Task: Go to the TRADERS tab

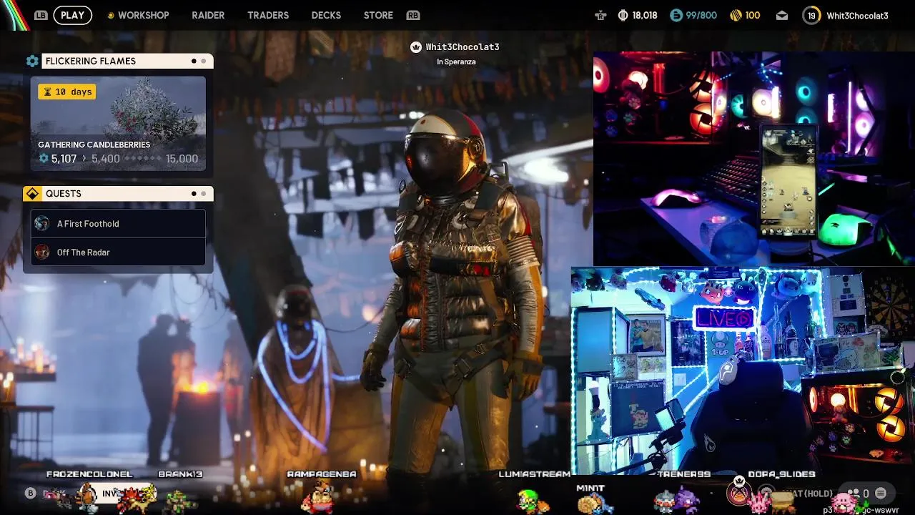Action: point(268,15)
